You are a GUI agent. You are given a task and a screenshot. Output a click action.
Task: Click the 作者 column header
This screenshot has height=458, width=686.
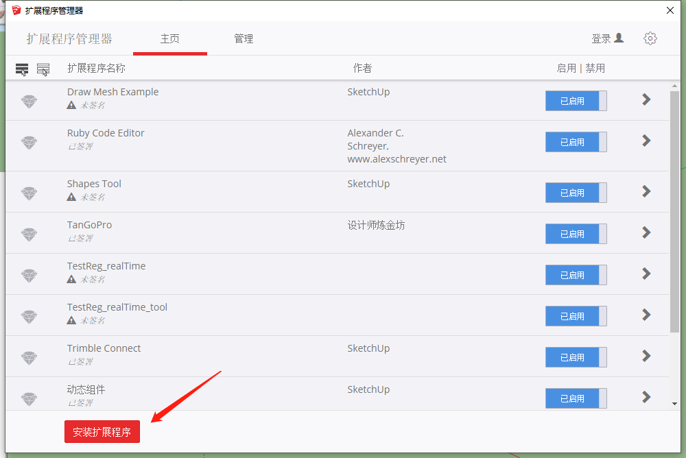pyautogui.click(x=362, y=69)
